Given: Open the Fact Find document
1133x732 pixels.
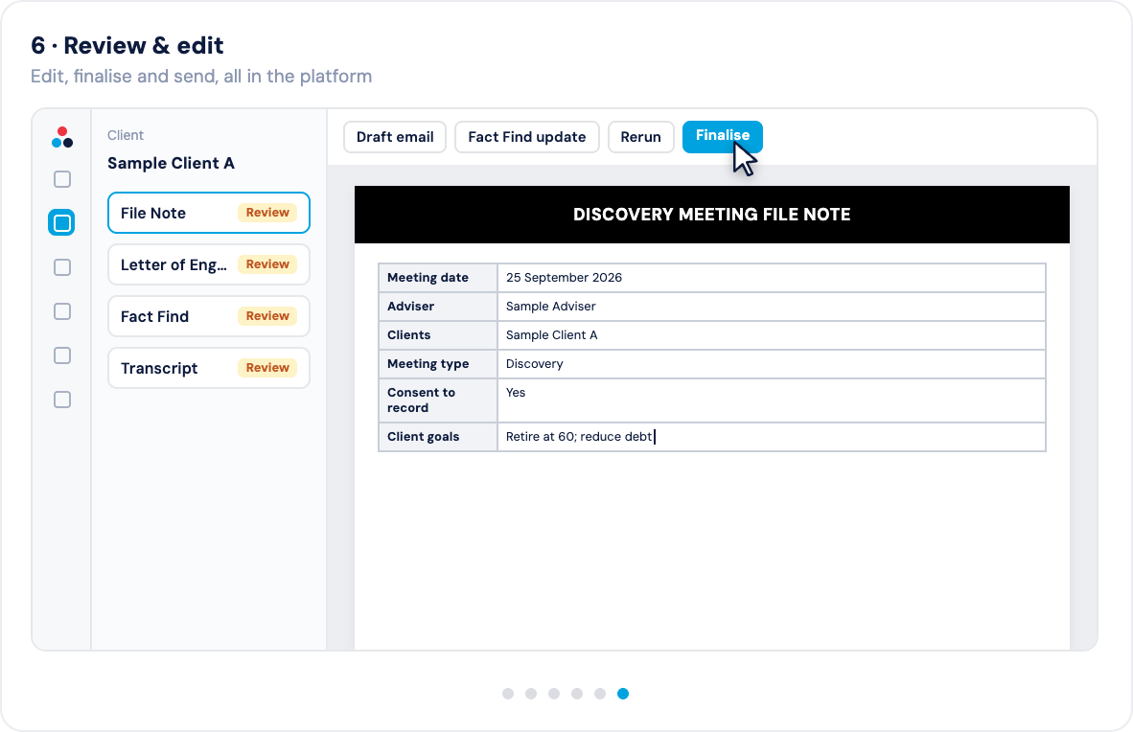Looking at the screenshot, I should 209,316.
